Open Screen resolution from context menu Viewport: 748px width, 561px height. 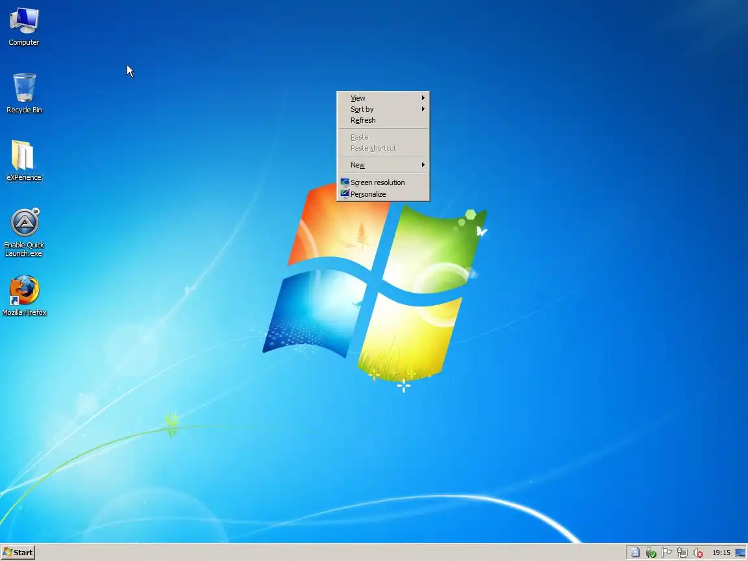click(x=383, y=182)
